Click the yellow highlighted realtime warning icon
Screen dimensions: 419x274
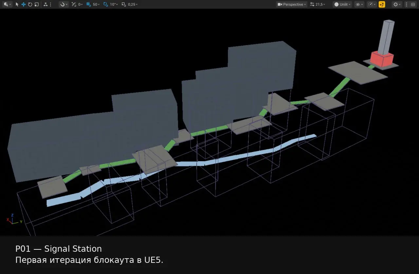382,5
